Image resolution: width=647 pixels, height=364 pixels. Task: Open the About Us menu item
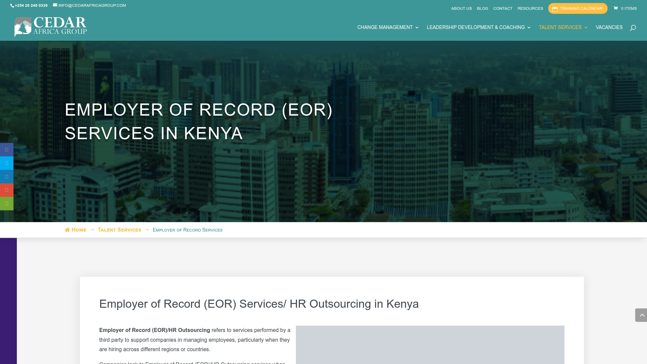tap(461, 8)
